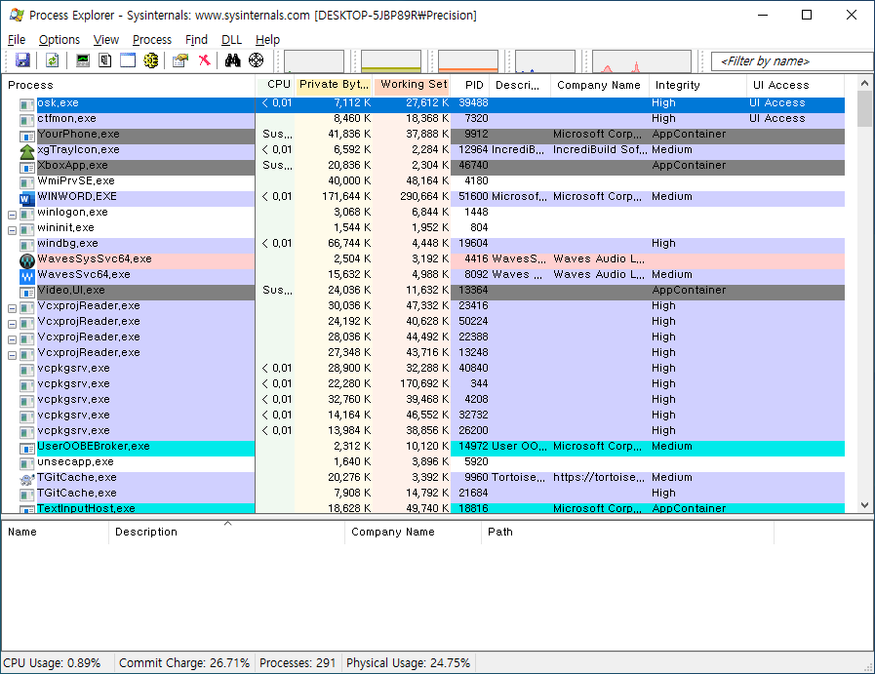The height and width of the screenshot is (674, 875).
Task: Click the TGitCache.exe tortoise icon
Action: (x=26, y=479)
